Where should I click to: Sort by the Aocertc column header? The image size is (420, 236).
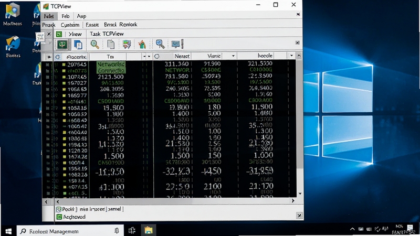76,57
